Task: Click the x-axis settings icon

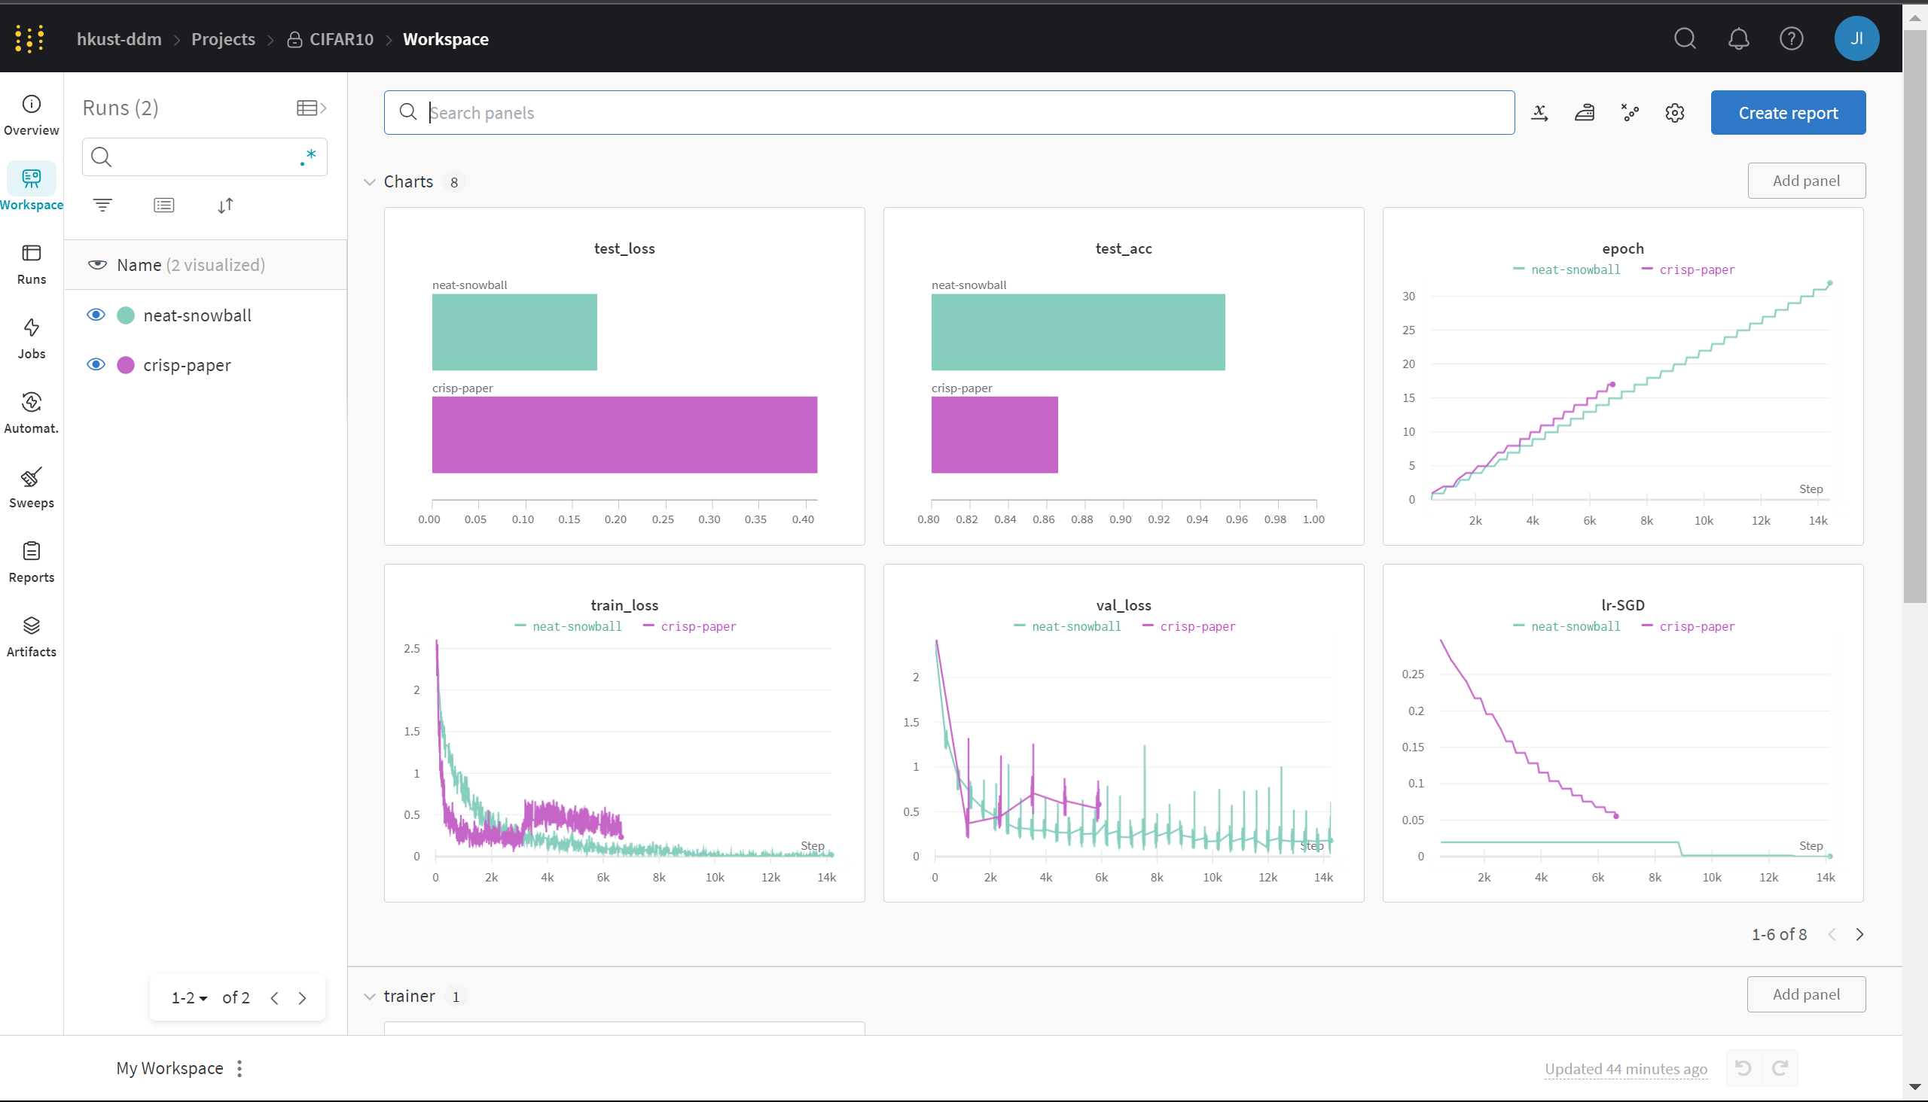Action: point(1539,113)
